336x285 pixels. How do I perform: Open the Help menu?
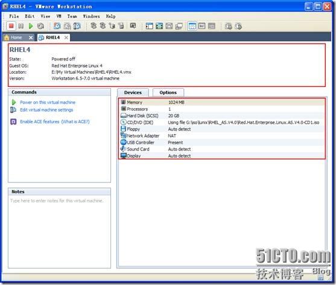[110, 16]
